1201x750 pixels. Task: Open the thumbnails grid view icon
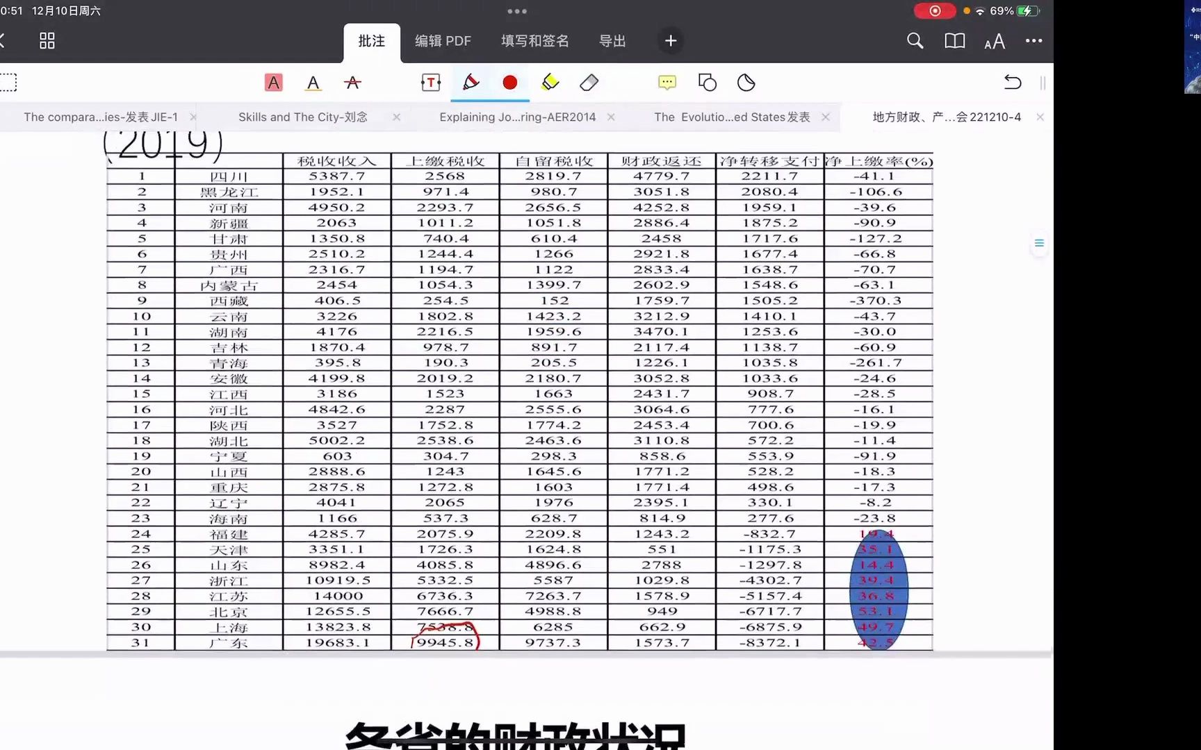tap(47, 41)
